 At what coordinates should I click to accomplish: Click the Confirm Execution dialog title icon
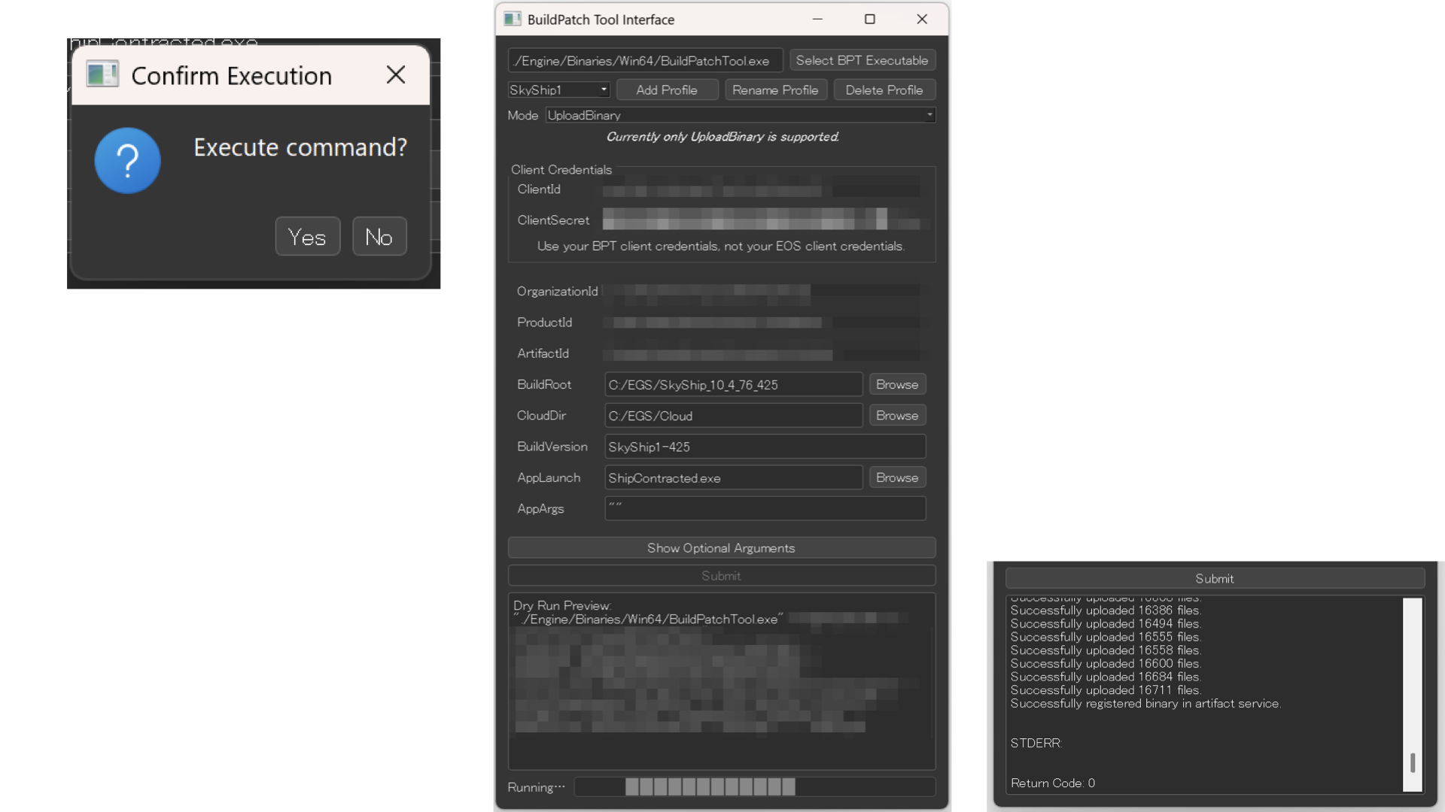click(x=102, y=74)
